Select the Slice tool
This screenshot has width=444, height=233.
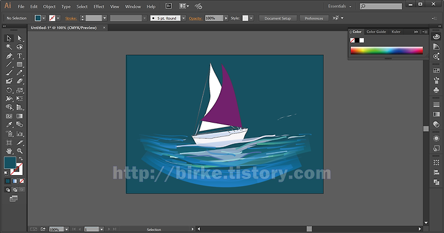point(20,142)
